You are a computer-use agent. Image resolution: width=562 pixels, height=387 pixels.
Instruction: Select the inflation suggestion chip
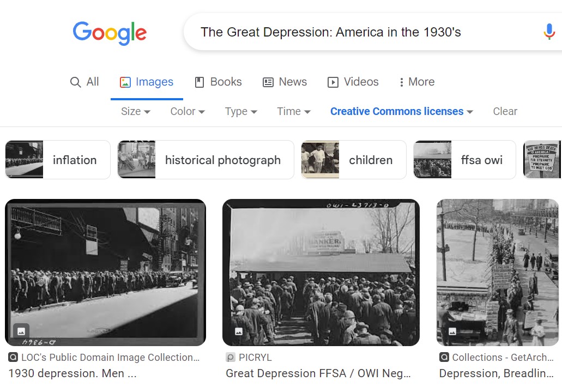click(x=58, y=160)
